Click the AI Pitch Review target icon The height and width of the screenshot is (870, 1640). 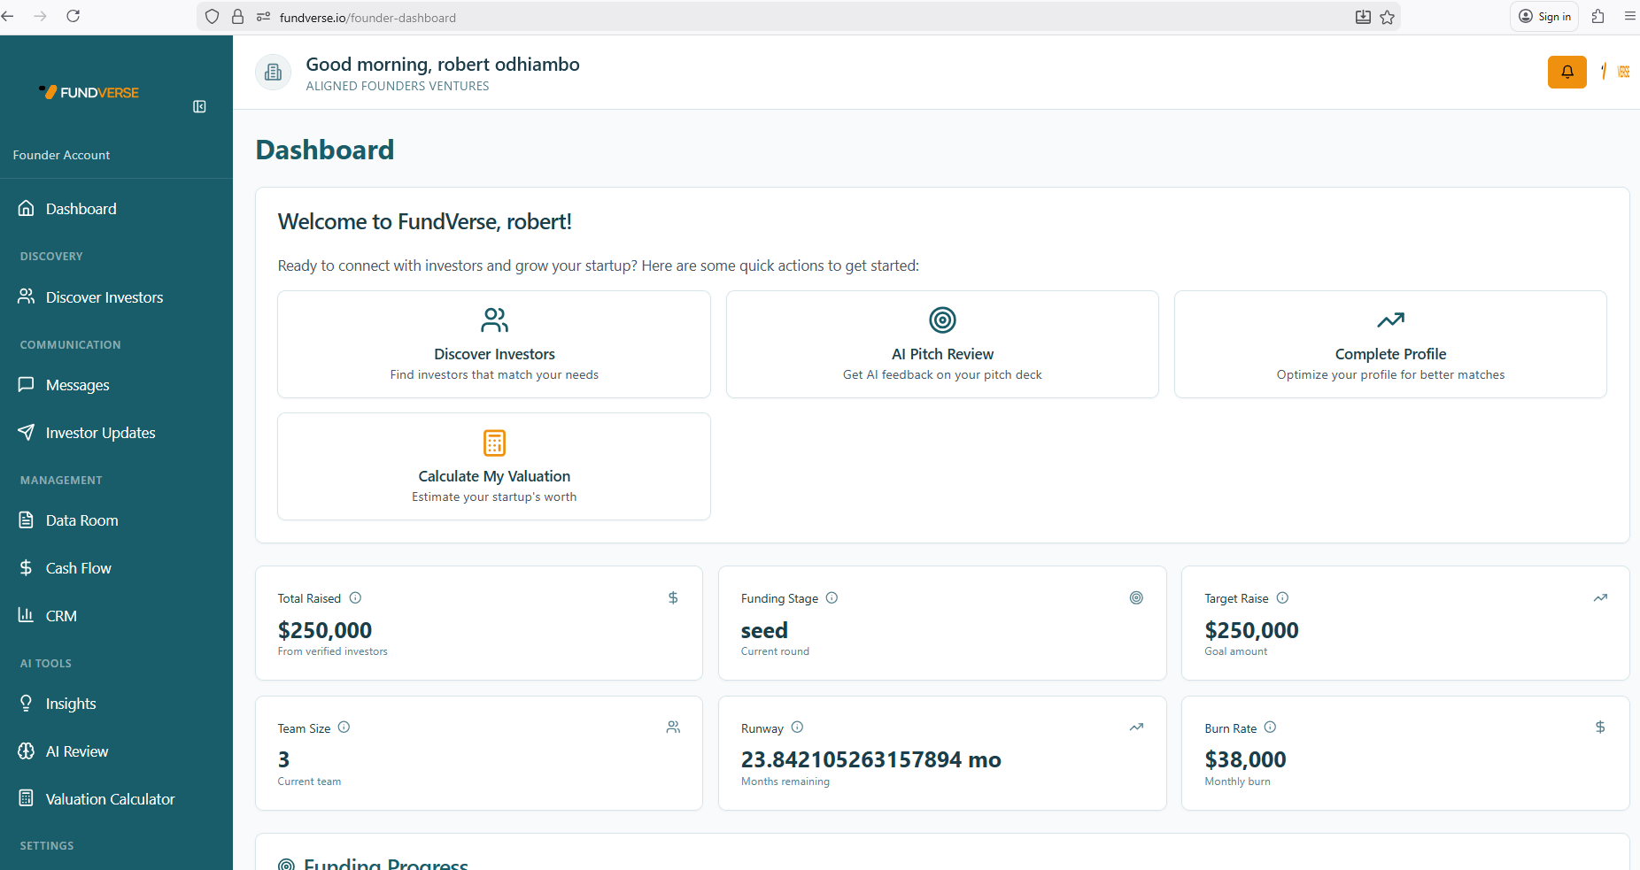point(941,320)
